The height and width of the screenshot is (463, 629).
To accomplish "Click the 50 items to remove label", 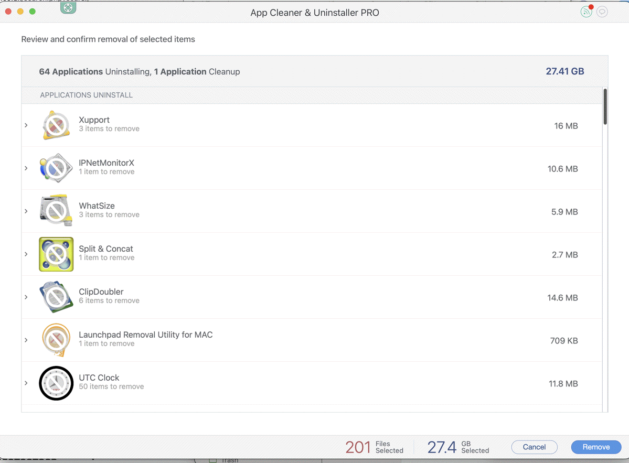I will 111,386.
